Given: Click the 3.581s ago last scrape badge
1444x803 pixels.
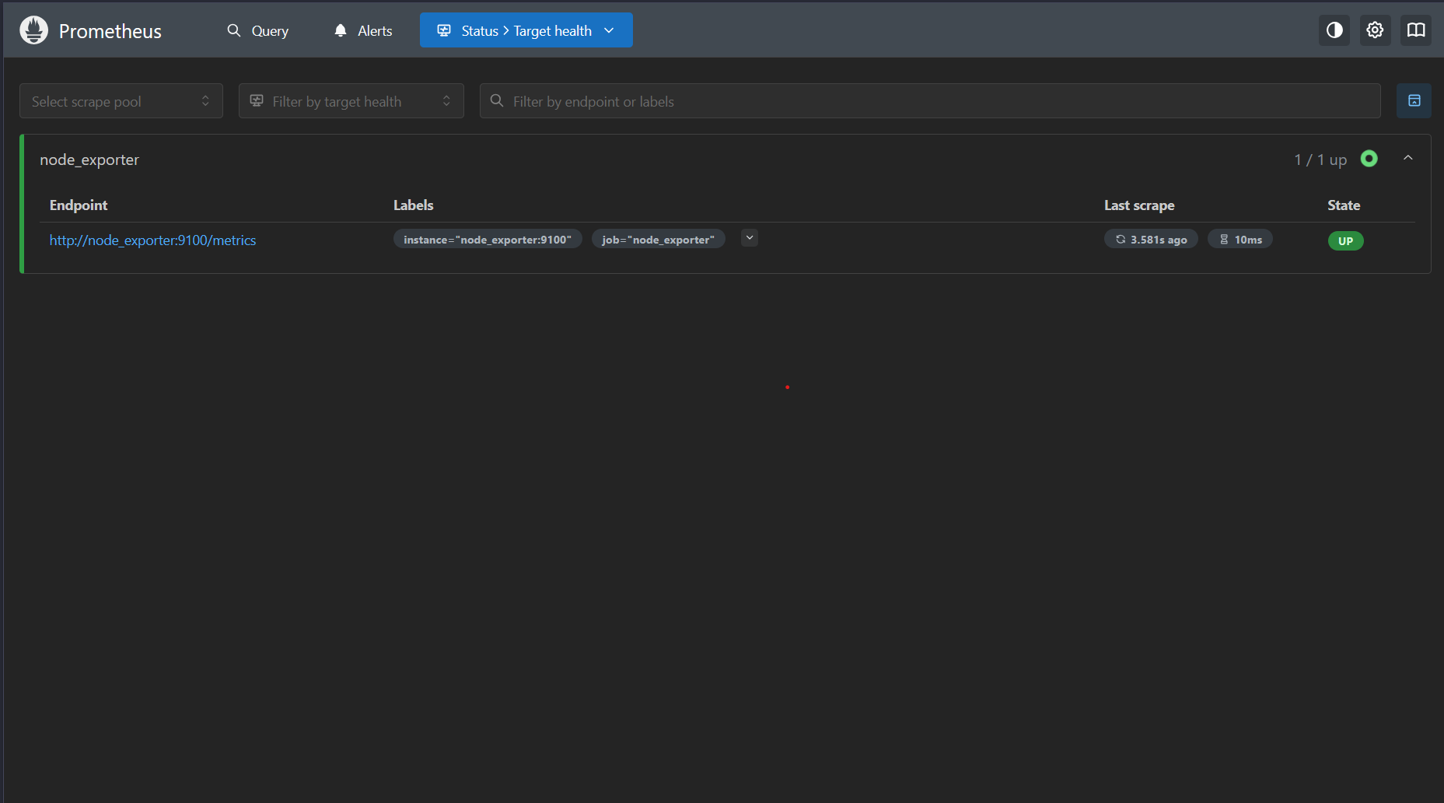Looking at the screenshot, I should (x=1151, y=240).
